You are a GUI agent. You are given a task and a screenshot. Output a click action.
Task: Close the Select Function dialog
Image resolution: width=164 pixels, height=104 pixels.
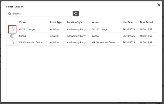[x=159, y=5]
